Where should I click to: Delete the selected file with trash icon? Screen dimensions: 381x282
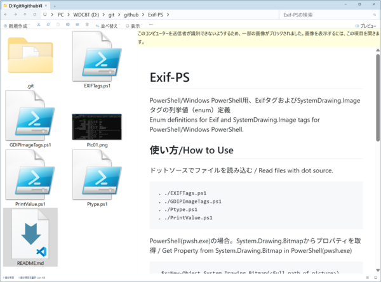87,25
